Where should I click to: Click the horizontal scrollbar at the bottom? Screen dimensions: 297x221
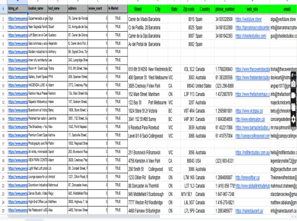click(x=84, y=216)
